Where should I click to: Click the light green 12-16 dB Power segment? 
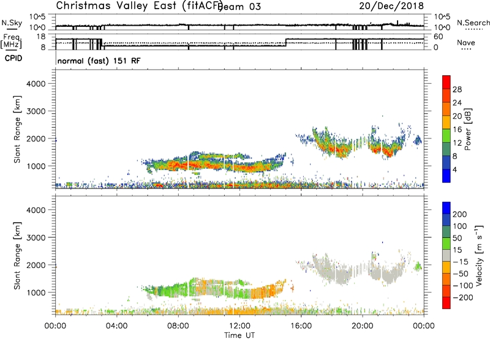click(447, 135)
